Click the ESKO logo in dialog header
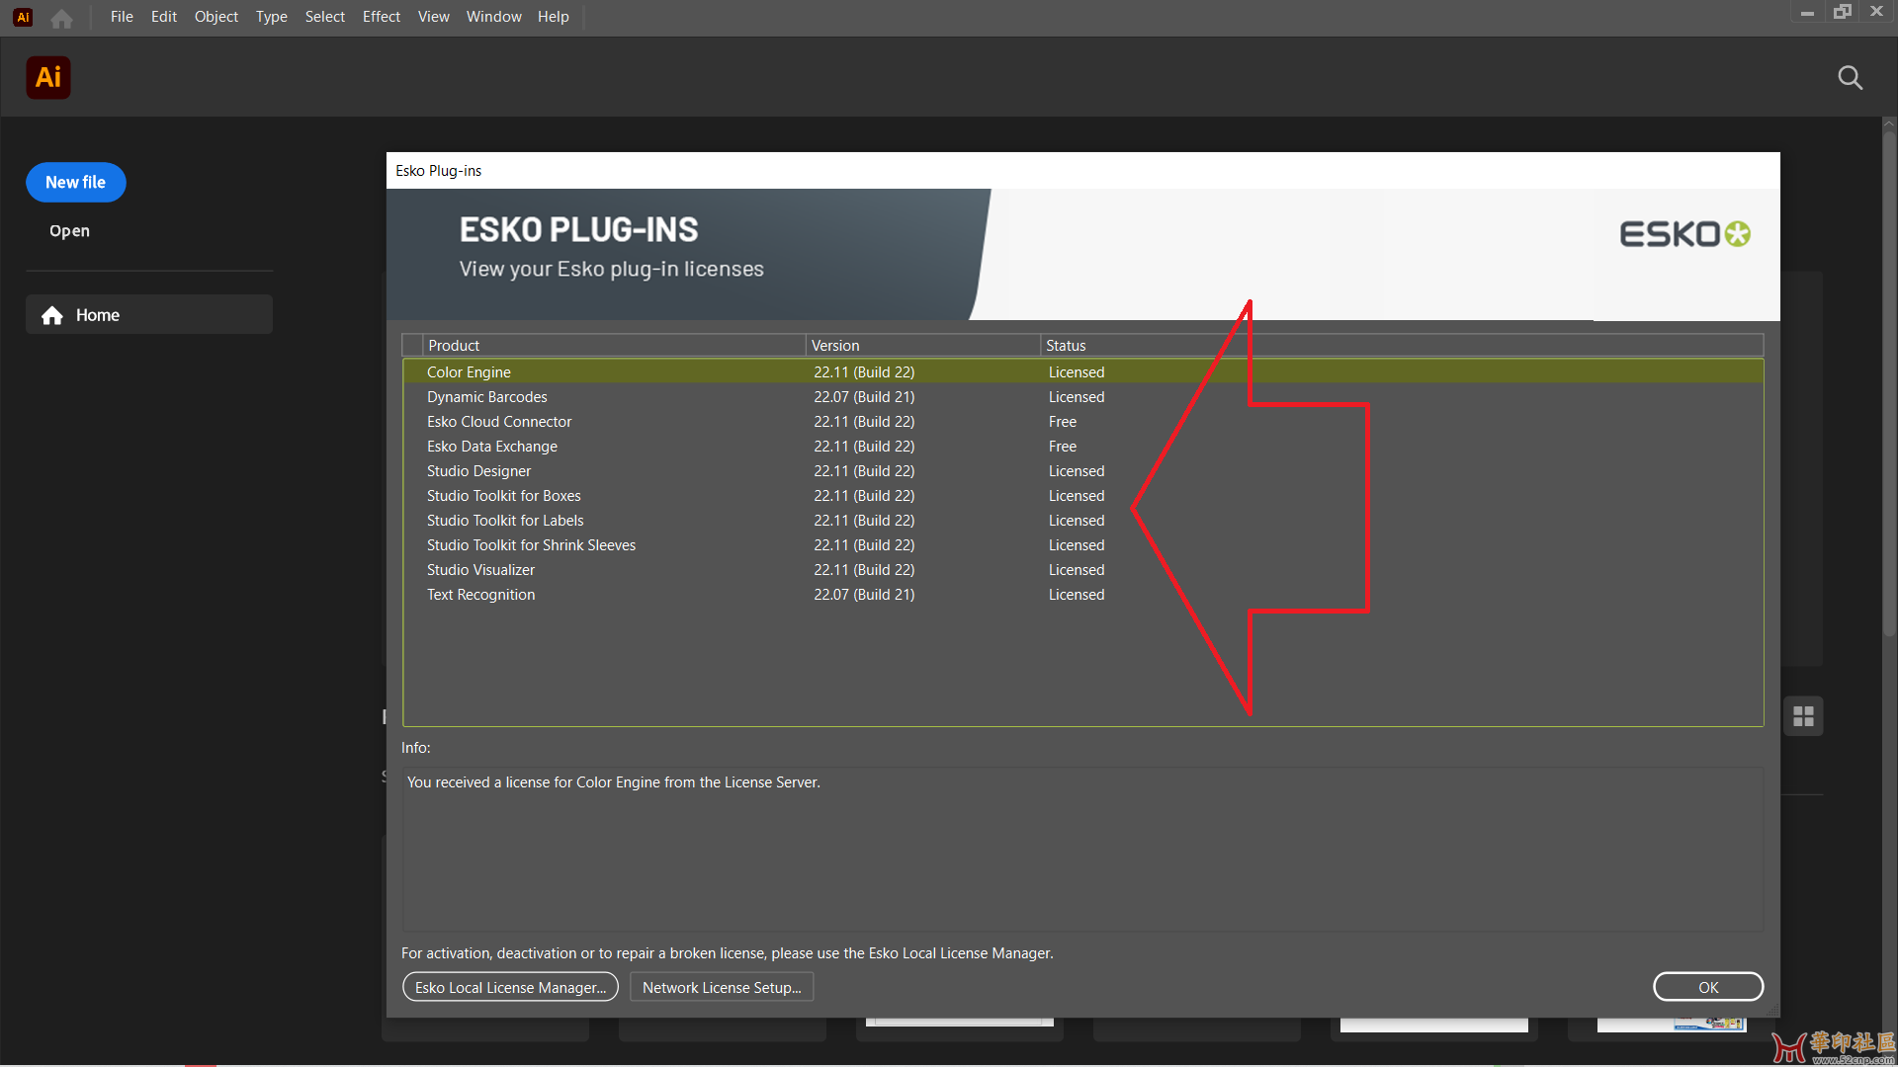This screenshot has height=1067, width=1898. pos(1684,234)
